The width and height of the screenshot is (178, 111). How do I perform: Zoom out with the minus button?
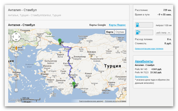point(16,90)
